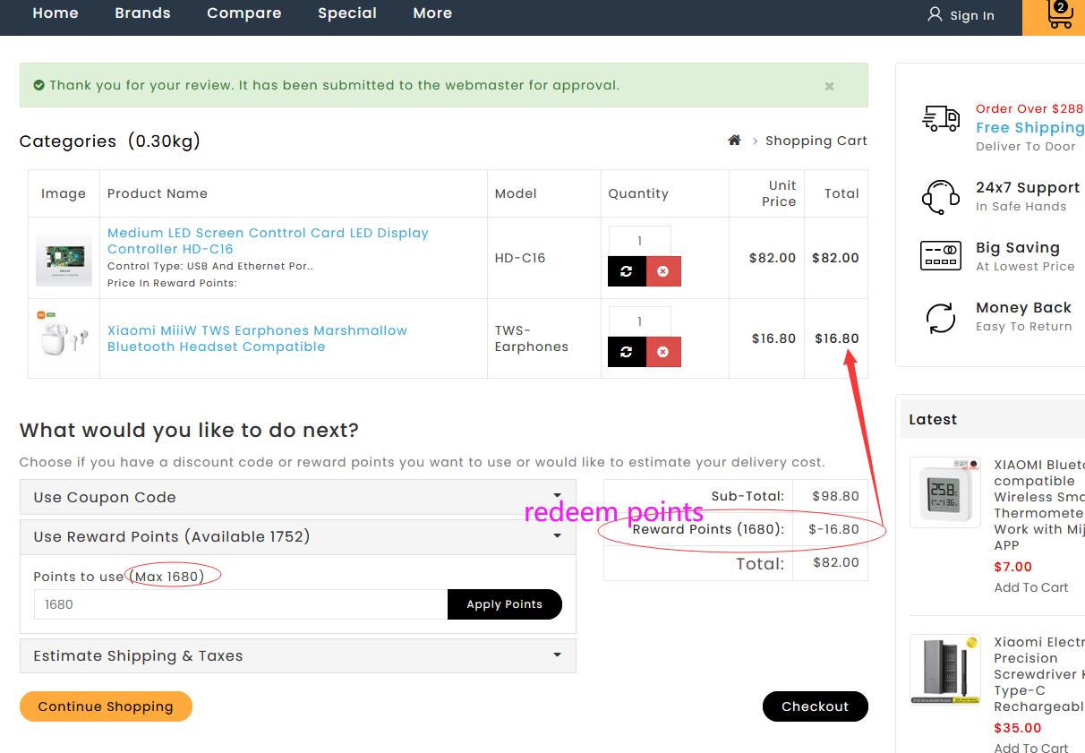Click the HD-C16 controller product thumbnail
1085x753 pixels.
(64, 259)
